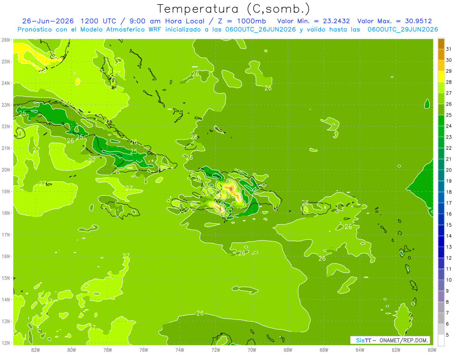Click the '82W' longitude axis label
The height and width of the screenshot is (355, 459).
(36, 350)
